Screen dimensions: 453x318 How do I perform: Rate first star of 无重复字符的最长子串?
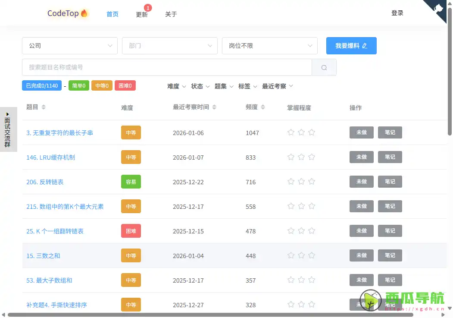click(x=291, y=132)
